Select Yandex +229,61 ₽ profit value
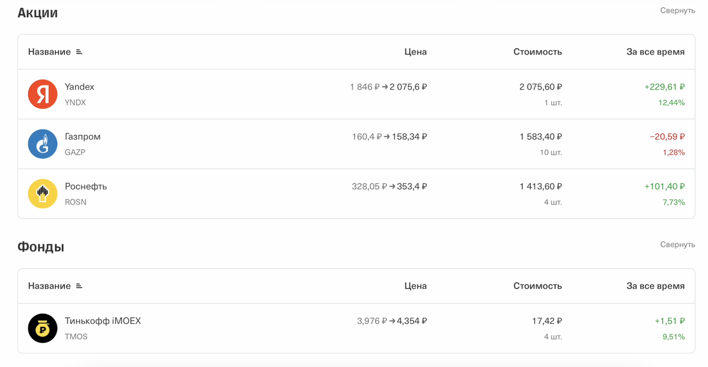Image resolution: width=708 pixels, height=367 pixels. tap(664, 87)
